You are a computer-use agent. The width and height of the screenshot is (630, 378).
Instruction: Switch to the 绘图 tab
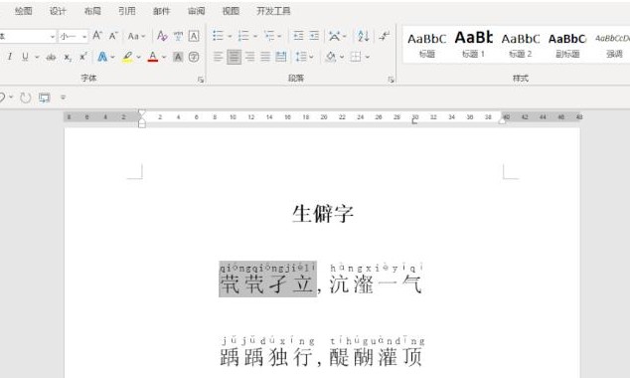pos(23,11)
